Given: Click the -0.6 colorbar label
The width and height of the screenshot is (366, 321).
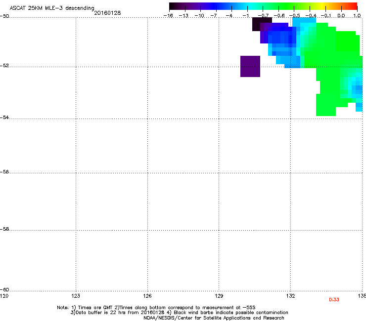Looking at the screenshot, I should point(279,16).
